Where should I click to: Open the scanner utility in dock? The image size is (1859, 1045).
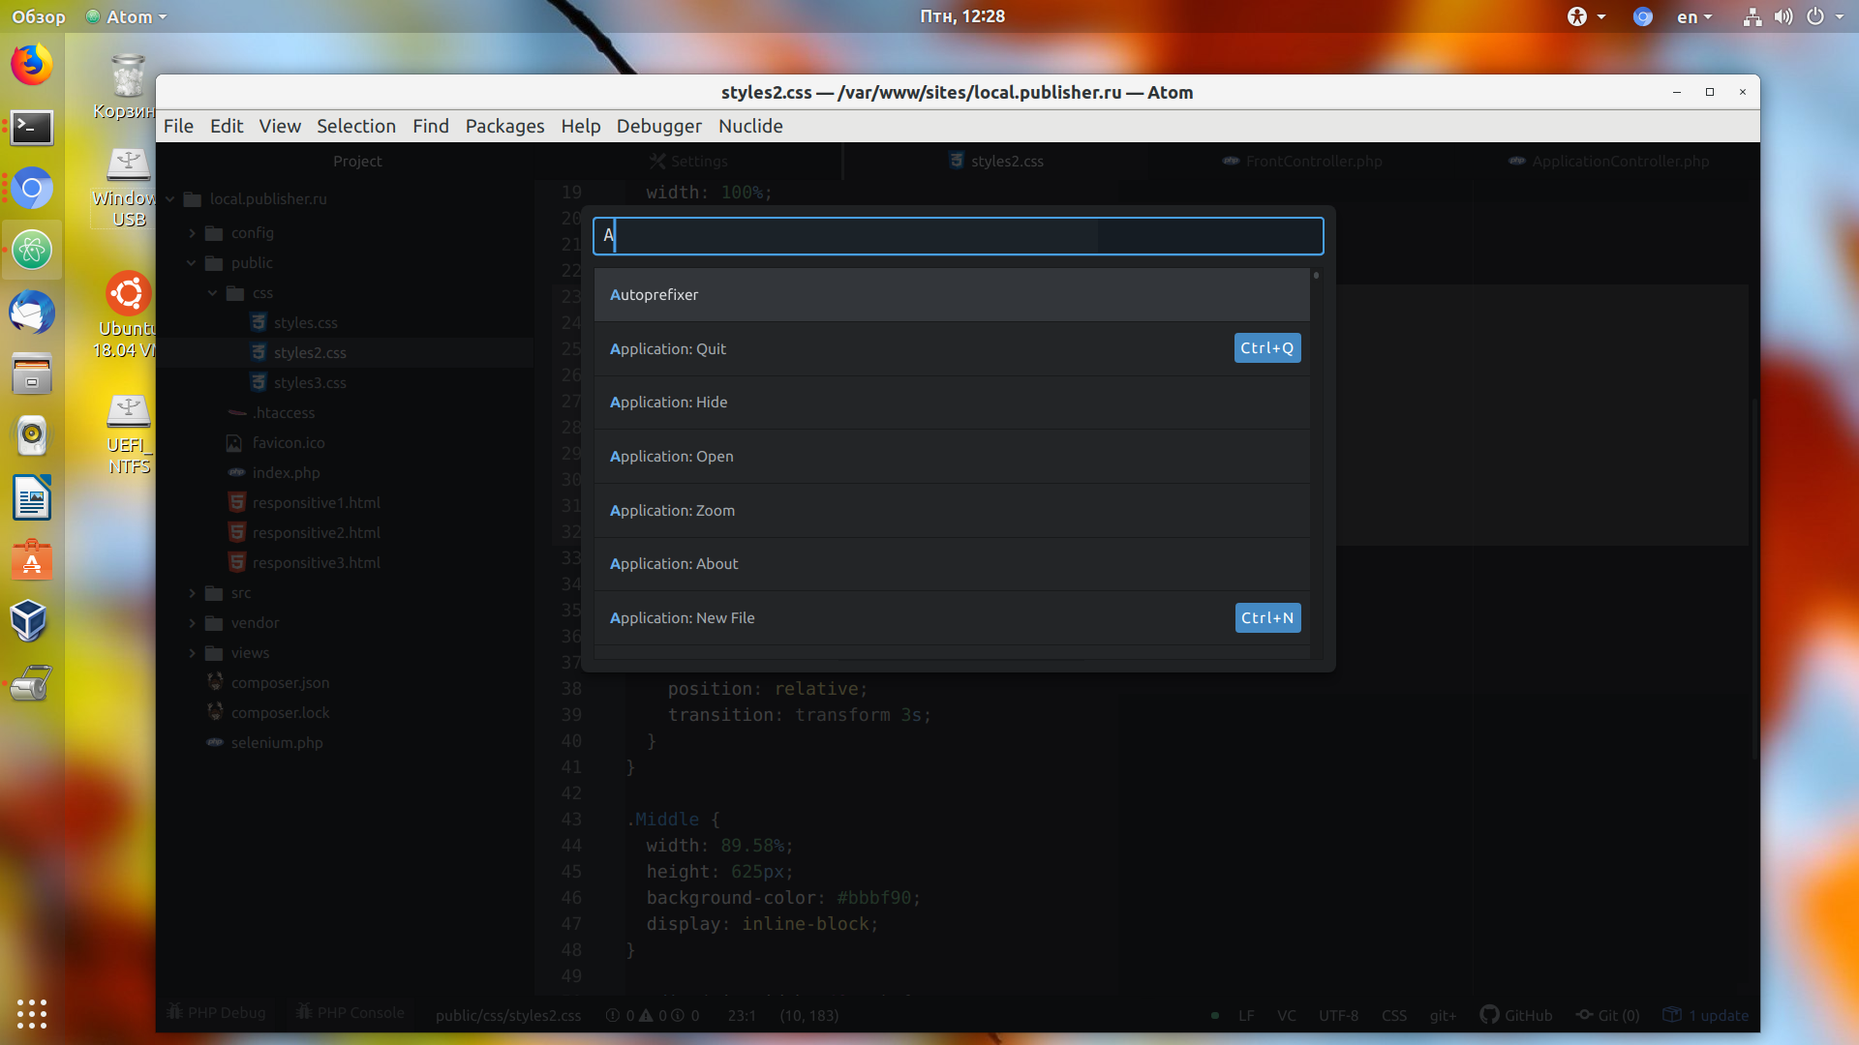pyautogui.click(x=32, y=684)
